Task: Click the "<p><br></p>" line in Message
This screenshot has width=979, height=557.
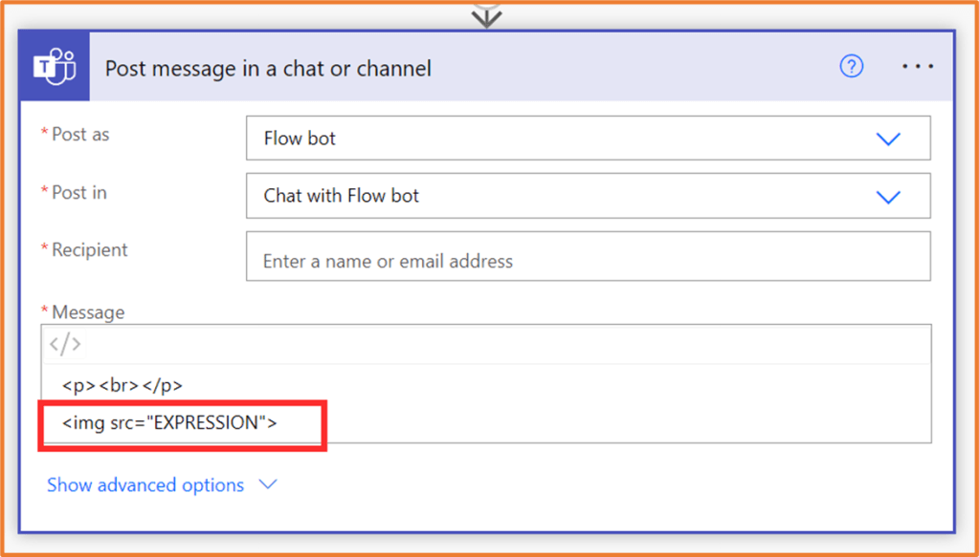Action: [122, 385]
